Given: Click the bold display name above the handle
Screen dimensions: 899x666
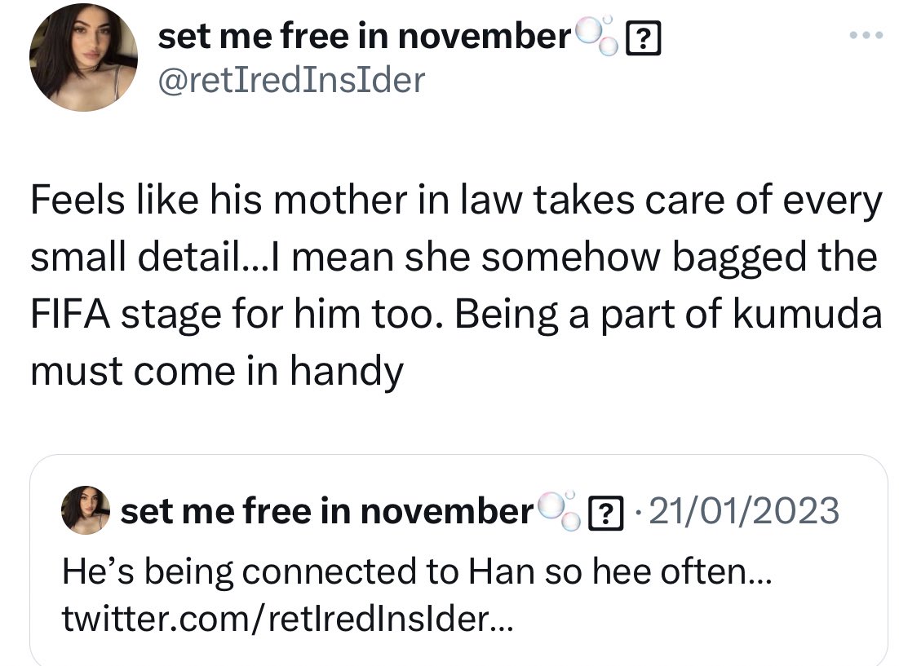Looking at the screenshot, I should pos(365,36).
